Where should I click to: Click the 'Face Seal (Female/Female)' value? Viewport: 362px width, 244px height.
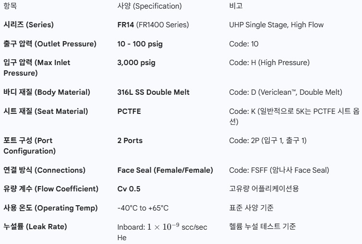(165, 170)
